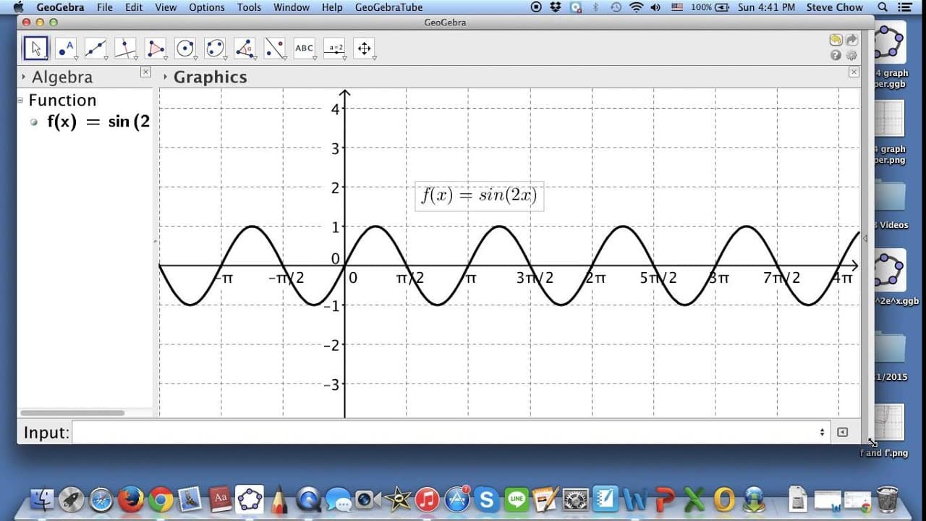Open GeoGebra Help question mark
The height and width of the screenshot is (521, 926).
click(836, 55)
